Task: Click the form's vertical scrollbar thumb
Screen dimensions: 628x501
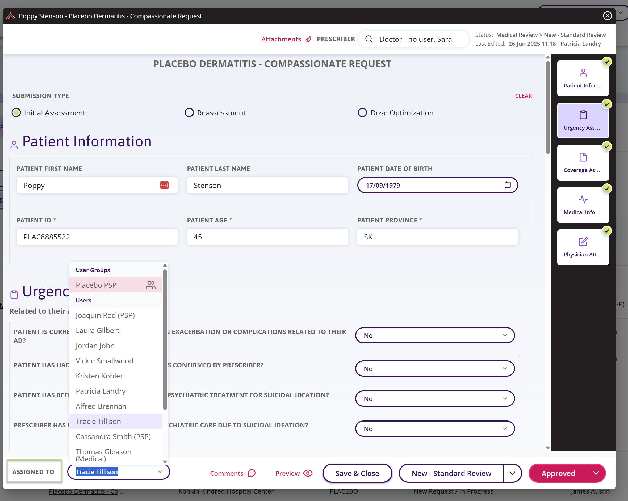Action: pyautogui.click(x=548, y=107)
